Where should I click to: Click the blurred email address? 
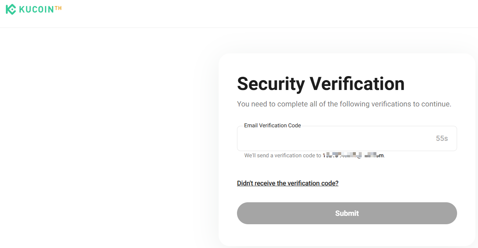[x=353, y=155]
